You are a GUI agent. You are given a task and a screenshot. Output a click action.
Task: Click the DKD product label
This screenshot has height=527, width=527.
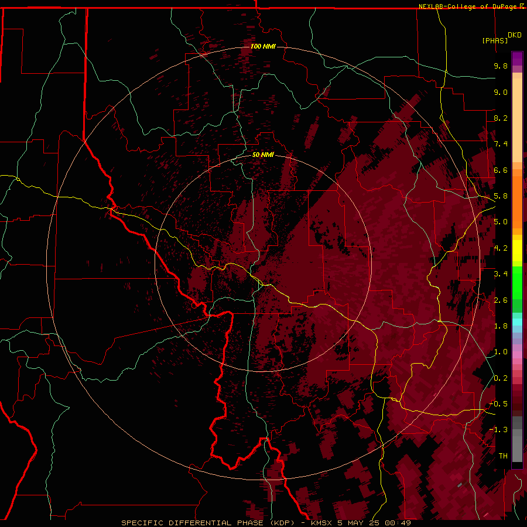pyautogui.click(x=515, y=35)
